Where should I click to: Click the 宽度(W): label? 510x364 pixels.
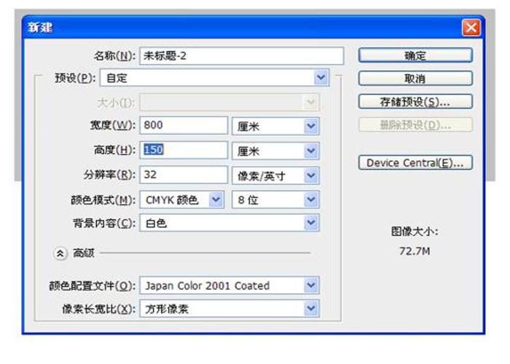click(112, 125)
